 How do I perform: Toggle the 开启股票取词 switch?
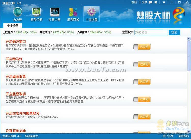[x=142, y=99]
